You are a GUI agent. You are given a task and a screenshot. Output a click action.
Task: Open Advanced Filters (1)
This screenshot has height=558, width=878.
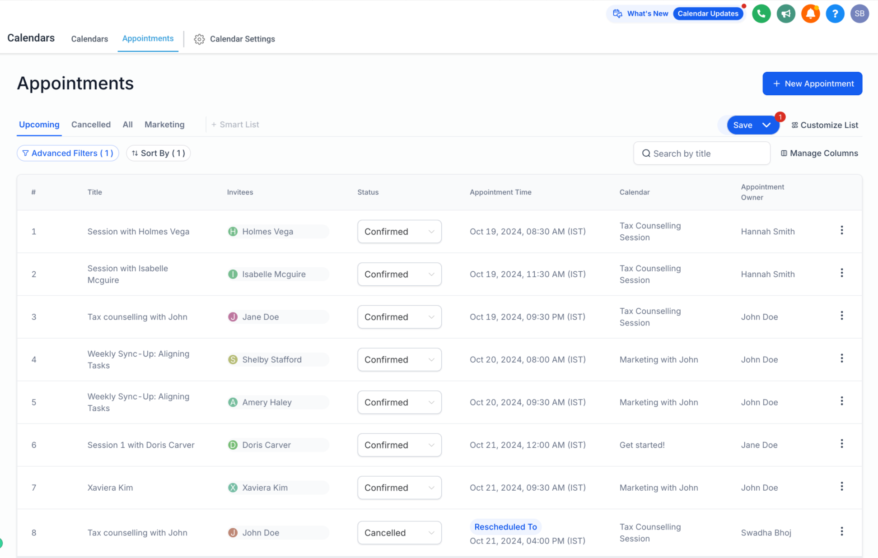[68, 153]
